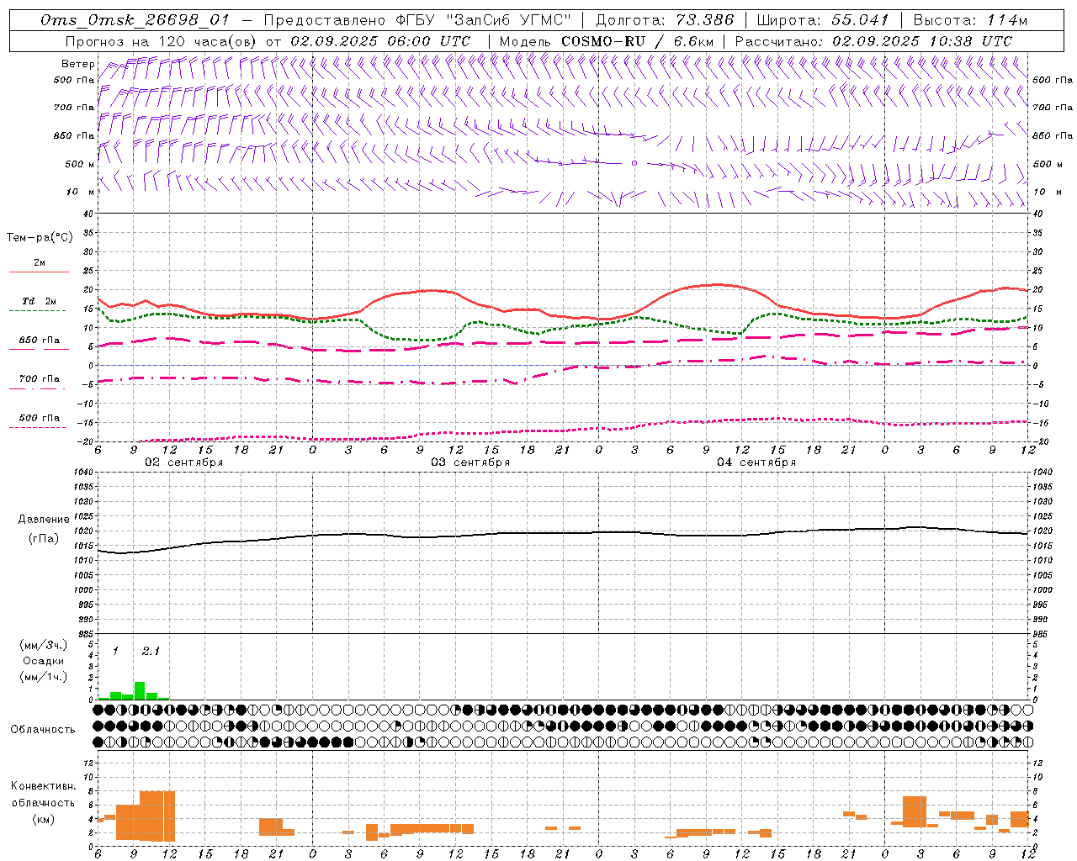Click the "Давление" pressure label
Viewport: 1077px width, 861px height.
coord(44,520)
